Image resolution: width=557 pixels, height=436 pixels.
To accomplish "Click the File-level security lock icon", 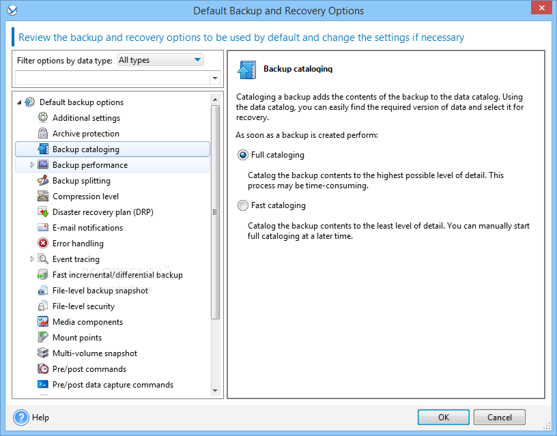I will (x=42, y=306).
